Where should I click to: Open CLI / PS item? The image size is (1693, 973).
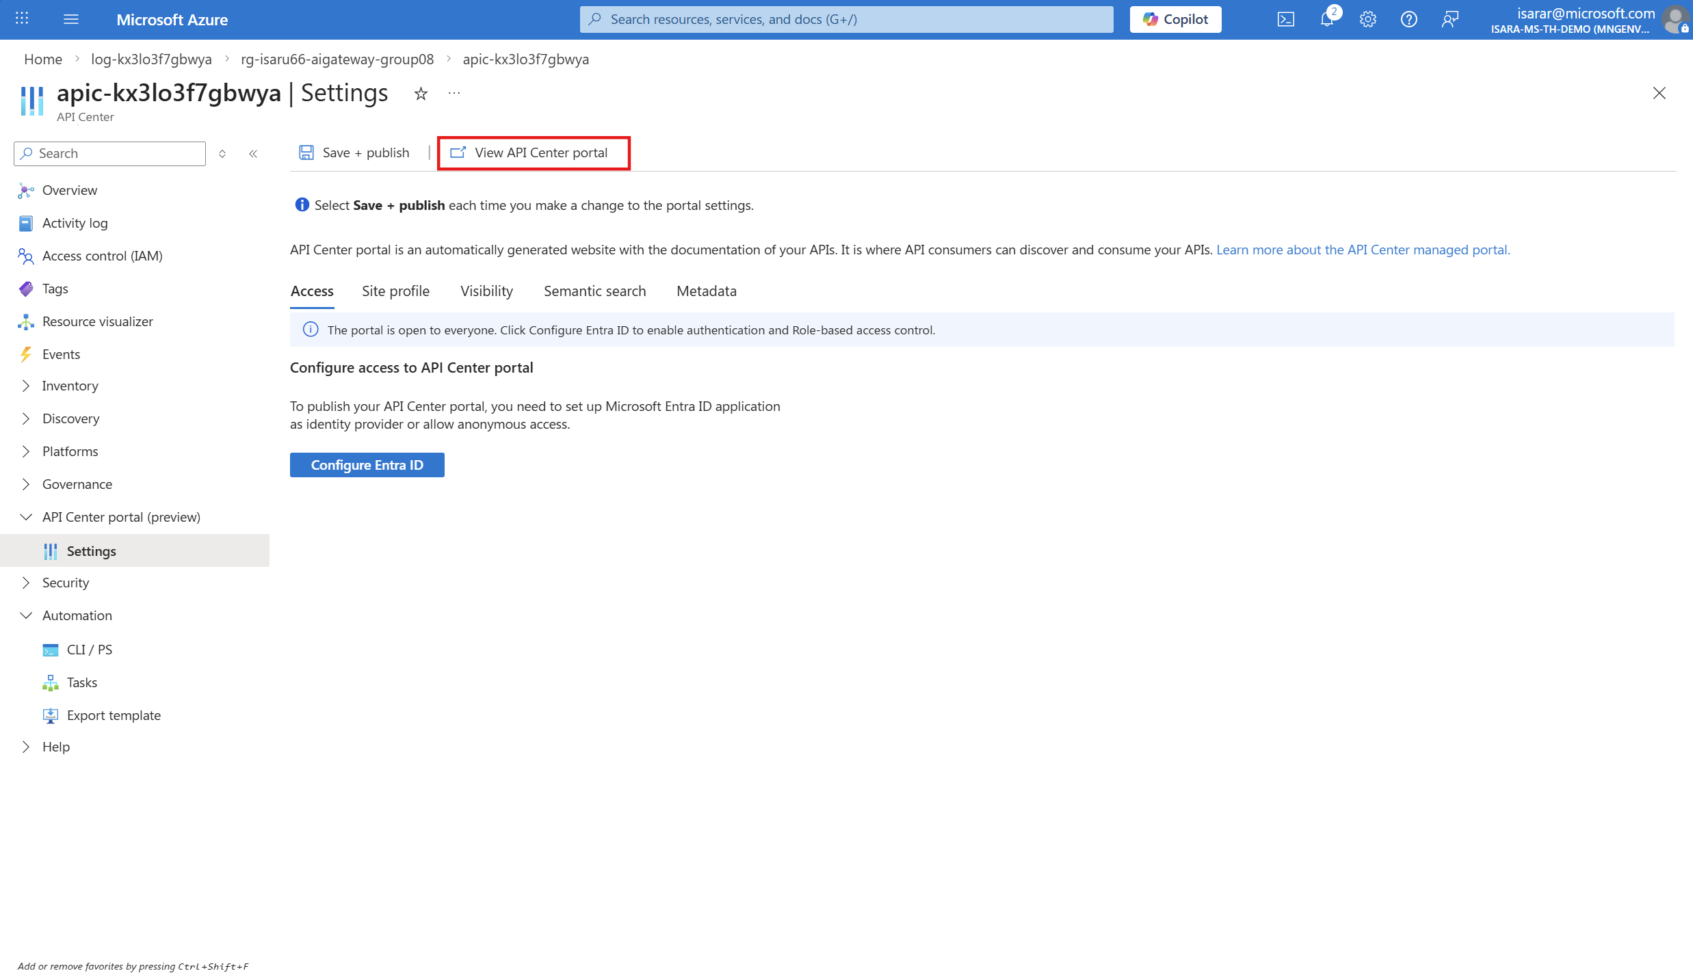tap(90, 650)
